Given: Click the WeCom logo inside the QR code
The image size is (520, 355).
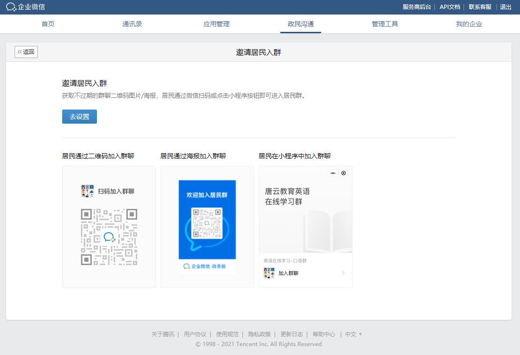Looking at the screenshot, I should [x=109, y=237].
